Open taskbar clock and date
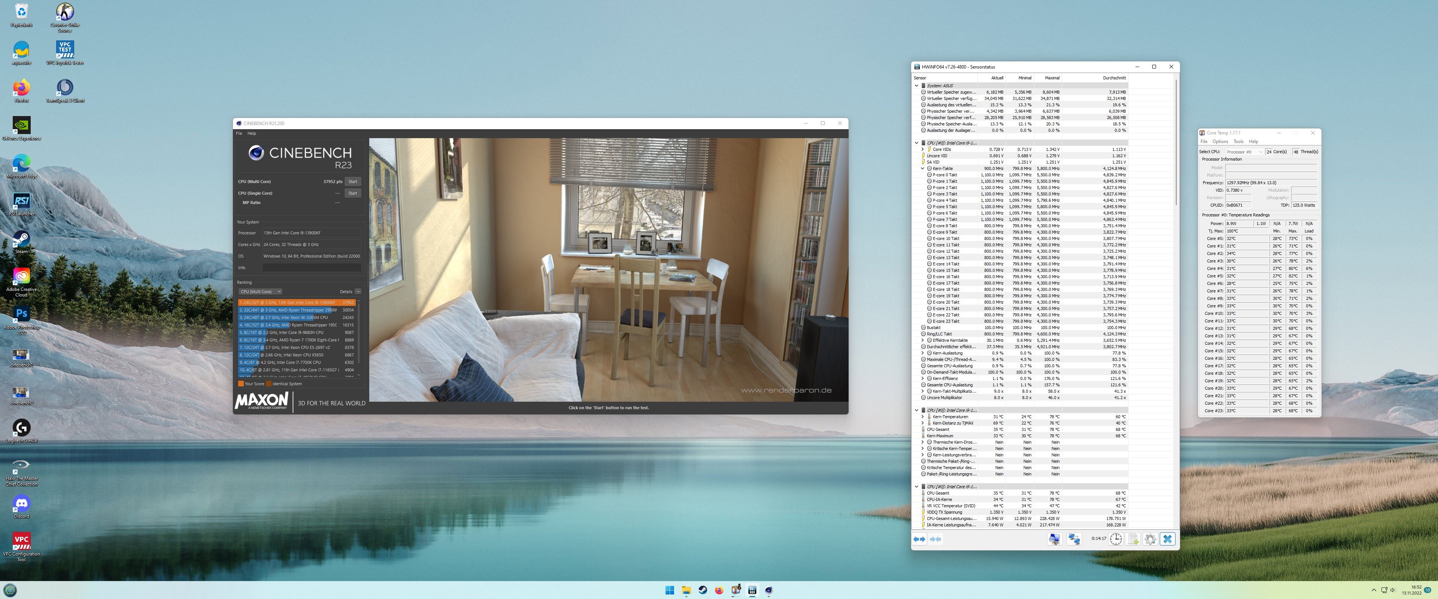1438x599 pixels. pos(1412,590)
